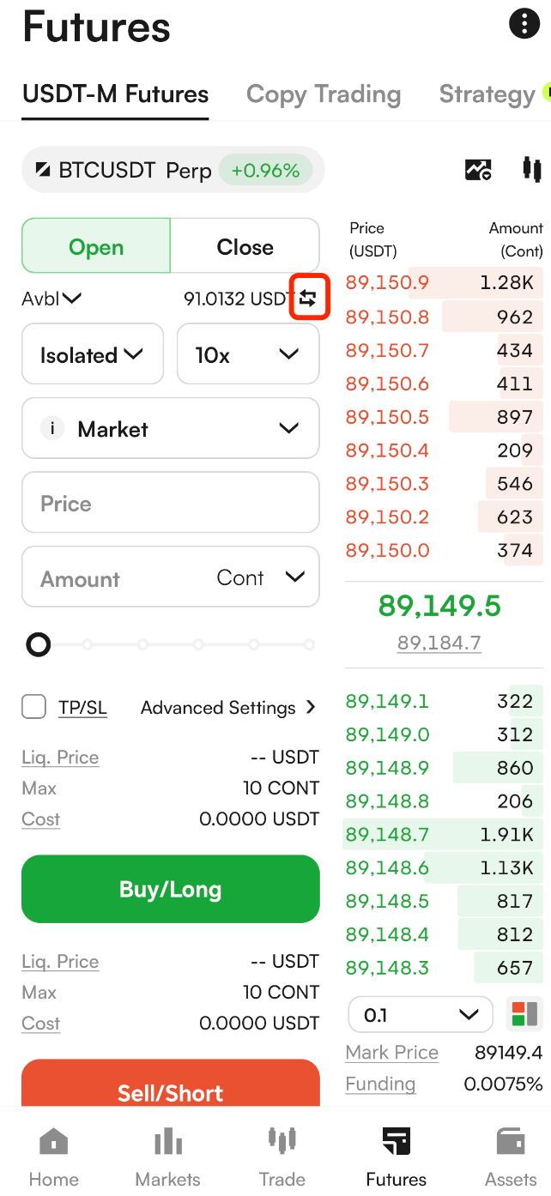Enable the TP/SL checkbox
551x1196 pixels.
[34, 707]
